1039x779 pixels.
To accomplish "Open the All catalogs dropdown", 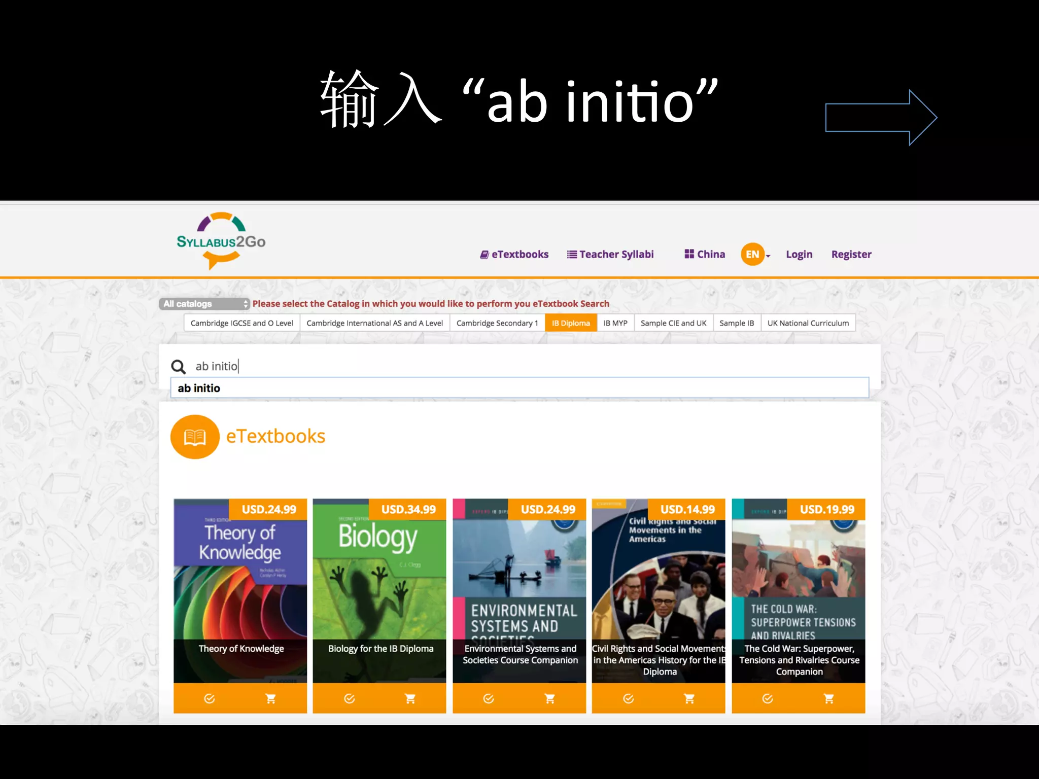I will 204,304.
